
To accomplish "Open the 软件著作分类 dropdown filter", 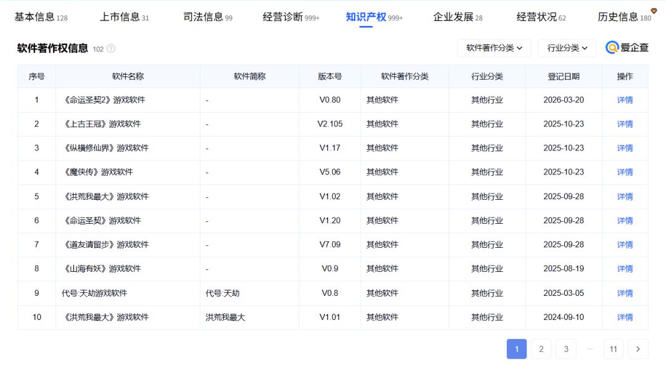I will pos(494,48).
